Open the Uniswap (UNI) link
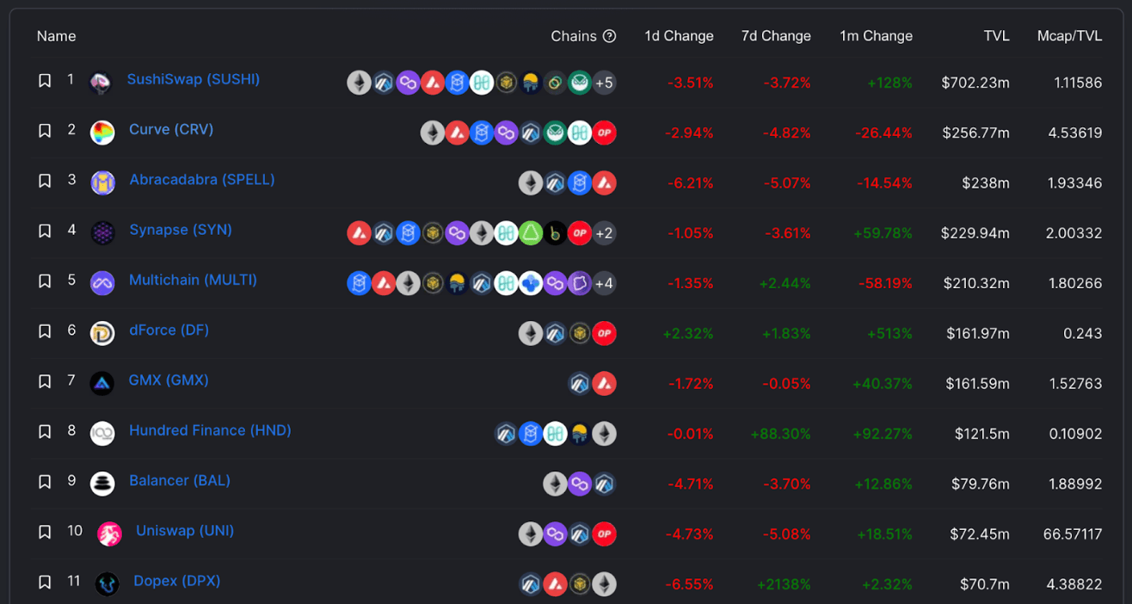Screen dimensions: 1132x604 click(x=185, y=531)
